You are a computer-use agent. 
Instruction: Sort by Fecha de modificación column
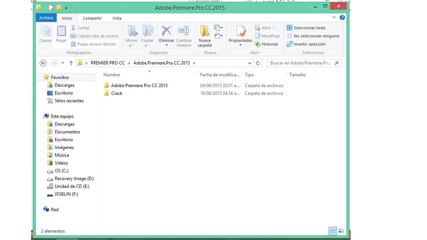pos(220,75)
